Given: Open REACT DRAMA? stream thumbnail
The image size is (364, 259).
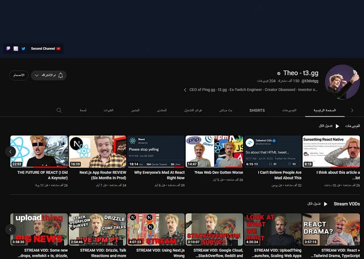Looking at the screenshot, I should pyautogui.click(x=331, y=229).
